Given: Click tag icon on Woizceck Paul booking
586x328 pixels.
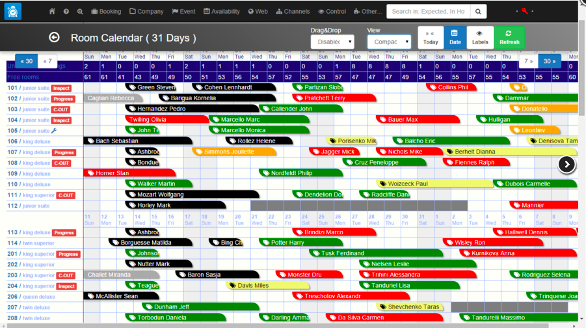Looking at the screenshot, I should 382,184.
